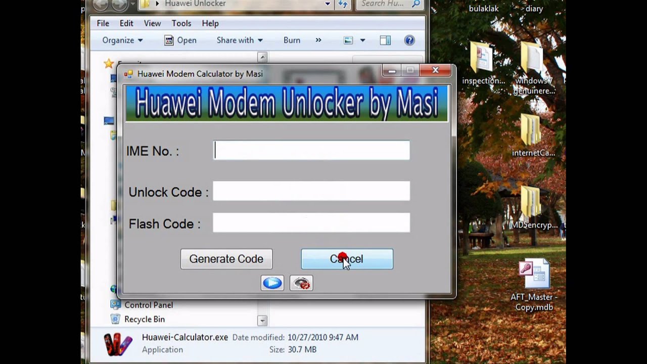
Task: Click the Huawei-Calculator.exe file name text
Action: click(185, 337)
